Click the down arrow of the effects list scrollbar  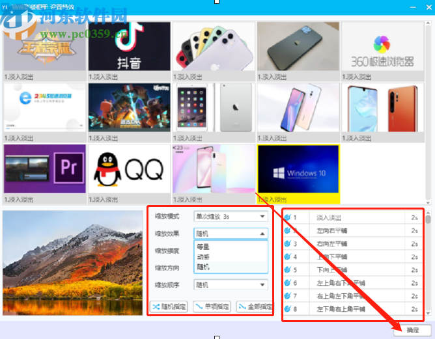pyautogui.click(x=428, y=313)
